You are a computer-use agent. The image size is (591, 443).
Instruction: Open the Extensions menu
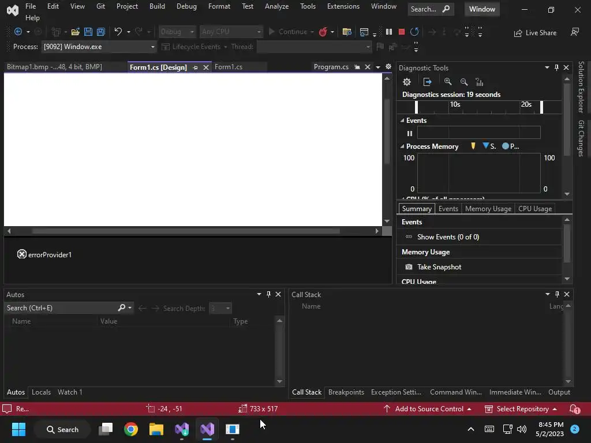[343, 6]
